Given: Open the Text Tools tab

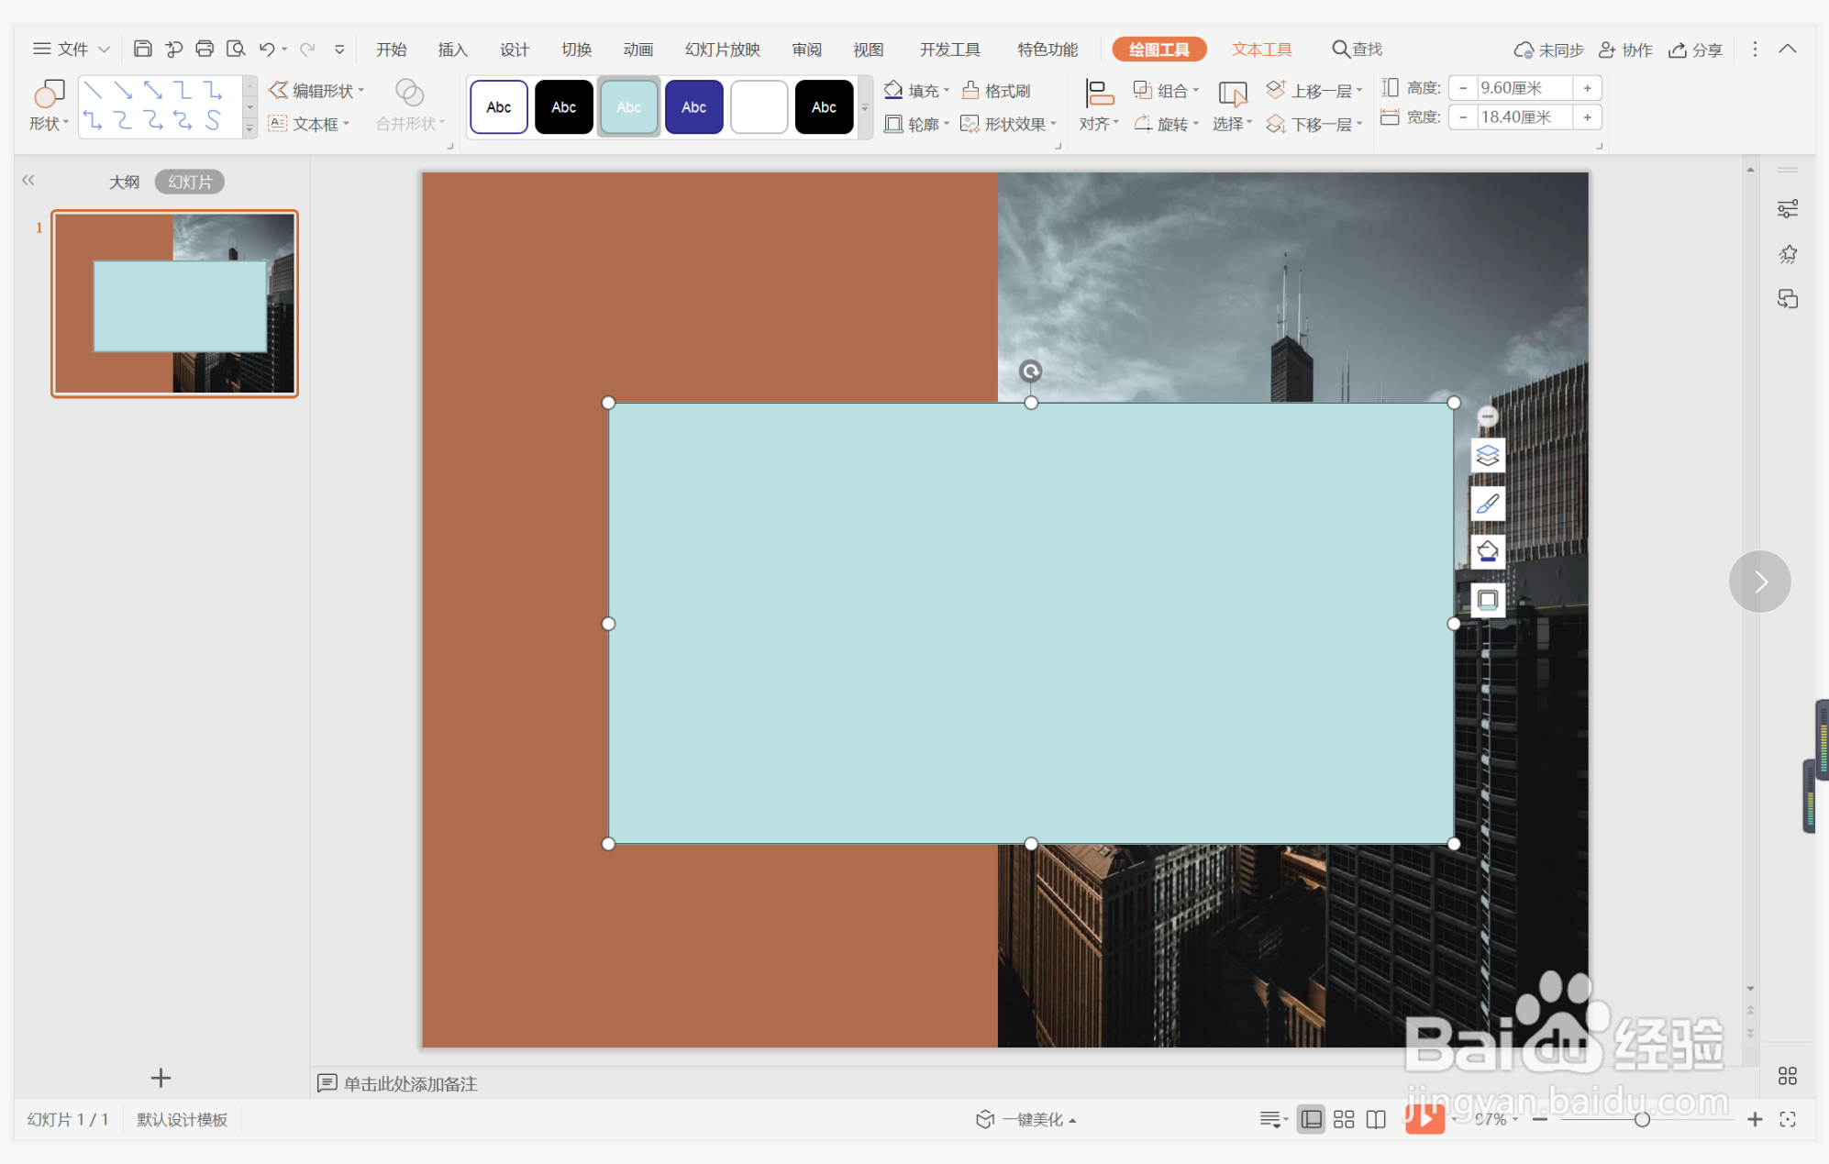Looking at the screenshot, I should tap(1261, 50).
